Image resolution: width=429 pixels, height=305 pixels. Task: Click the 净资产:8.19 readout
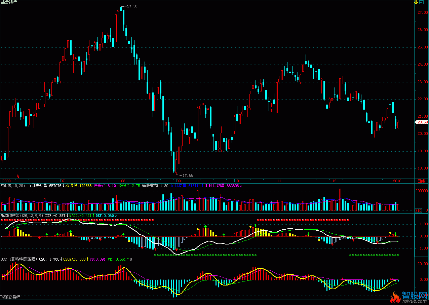(105, 185)
